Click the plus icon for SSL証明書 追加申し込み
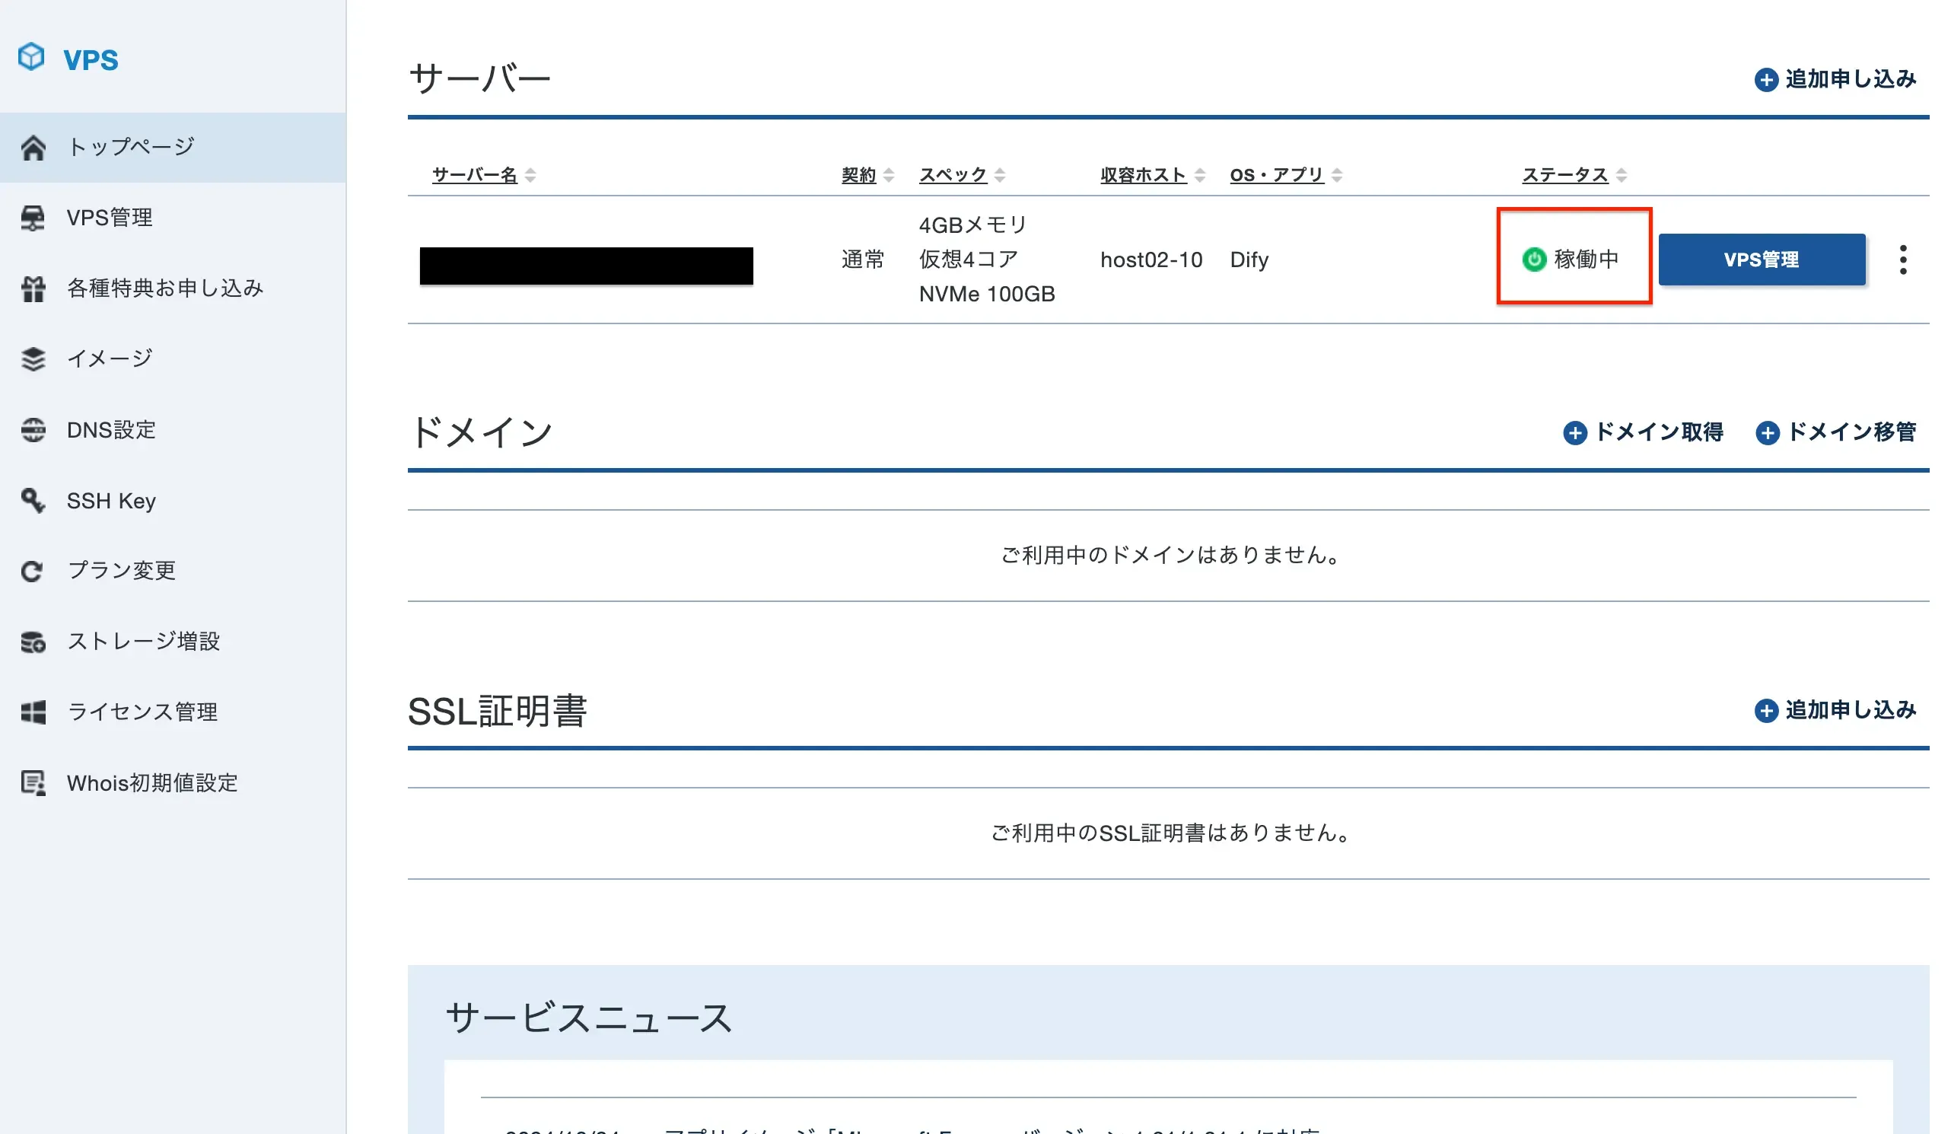The width and height of the screenshot is (1951, 1134). (1766, 710)
